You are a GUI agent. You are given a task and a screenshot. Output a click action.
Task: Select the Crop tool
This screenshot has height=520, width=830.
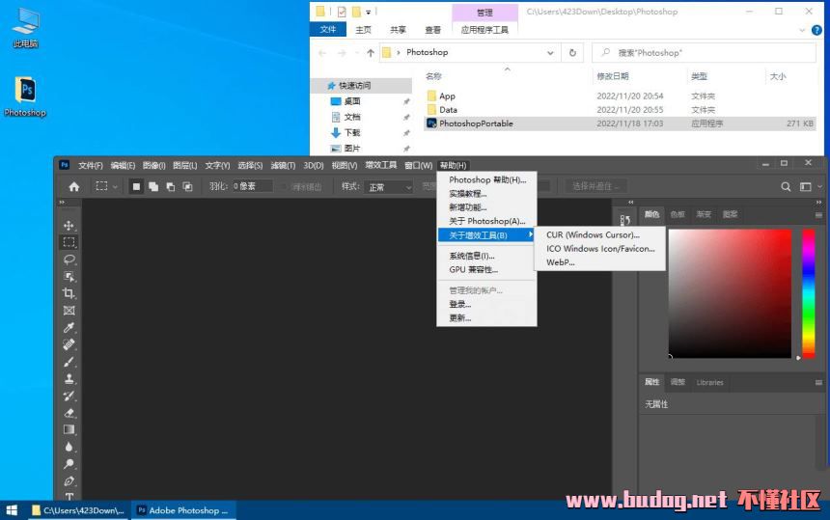(x=69, y=293)
